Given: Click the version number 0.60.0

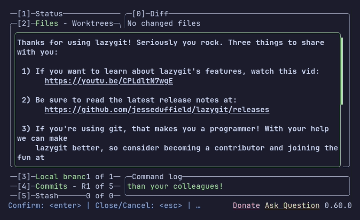Looking at the screenshot, I should point(338,205).
